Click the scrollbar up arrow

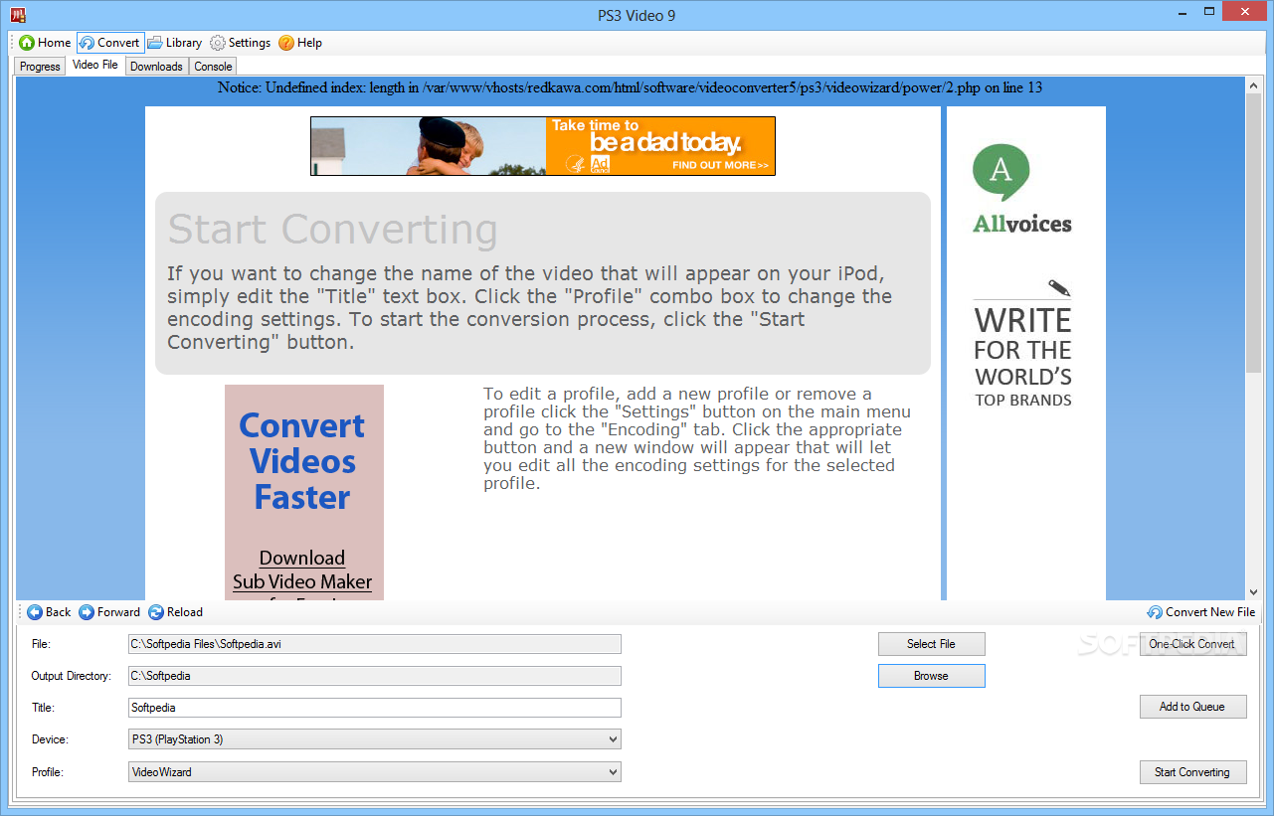click(x=1252, y=86)
